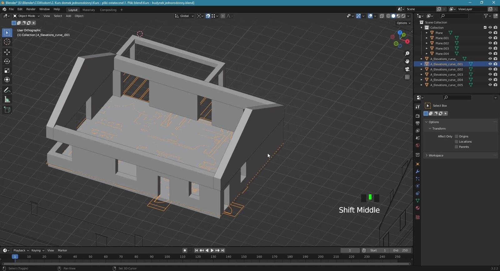The height and width of the screenshot is (271, 500).
Task: Enable the Origins checkbox
Action: tap(456, 136)
